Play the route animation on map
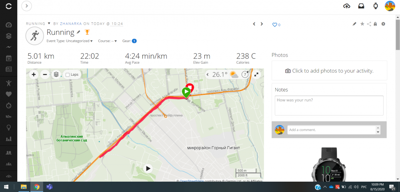 [148, 168]
